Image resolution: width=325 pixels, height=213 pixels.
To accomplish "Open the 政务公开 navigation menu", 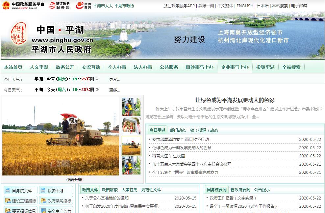I will (65, 67).
